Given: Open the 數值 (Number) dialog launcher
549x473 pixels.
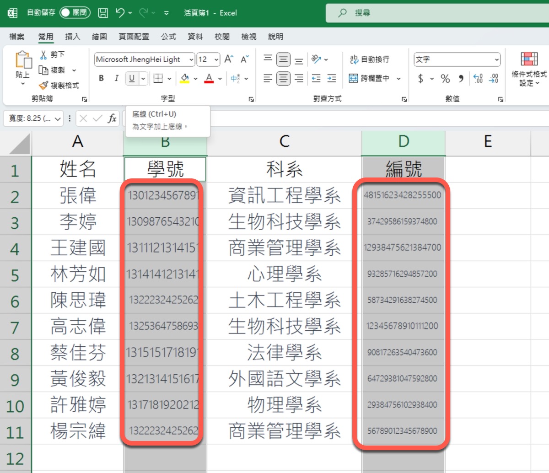Looking at the screenshot, I should tap(501, 99).
